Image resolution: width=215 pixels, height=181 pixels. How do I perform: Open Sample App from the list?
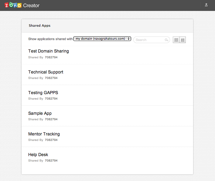[40, 113]
